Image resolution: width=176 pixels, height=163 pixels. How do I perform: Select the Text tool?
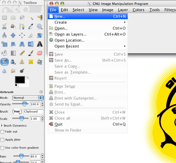40,44
